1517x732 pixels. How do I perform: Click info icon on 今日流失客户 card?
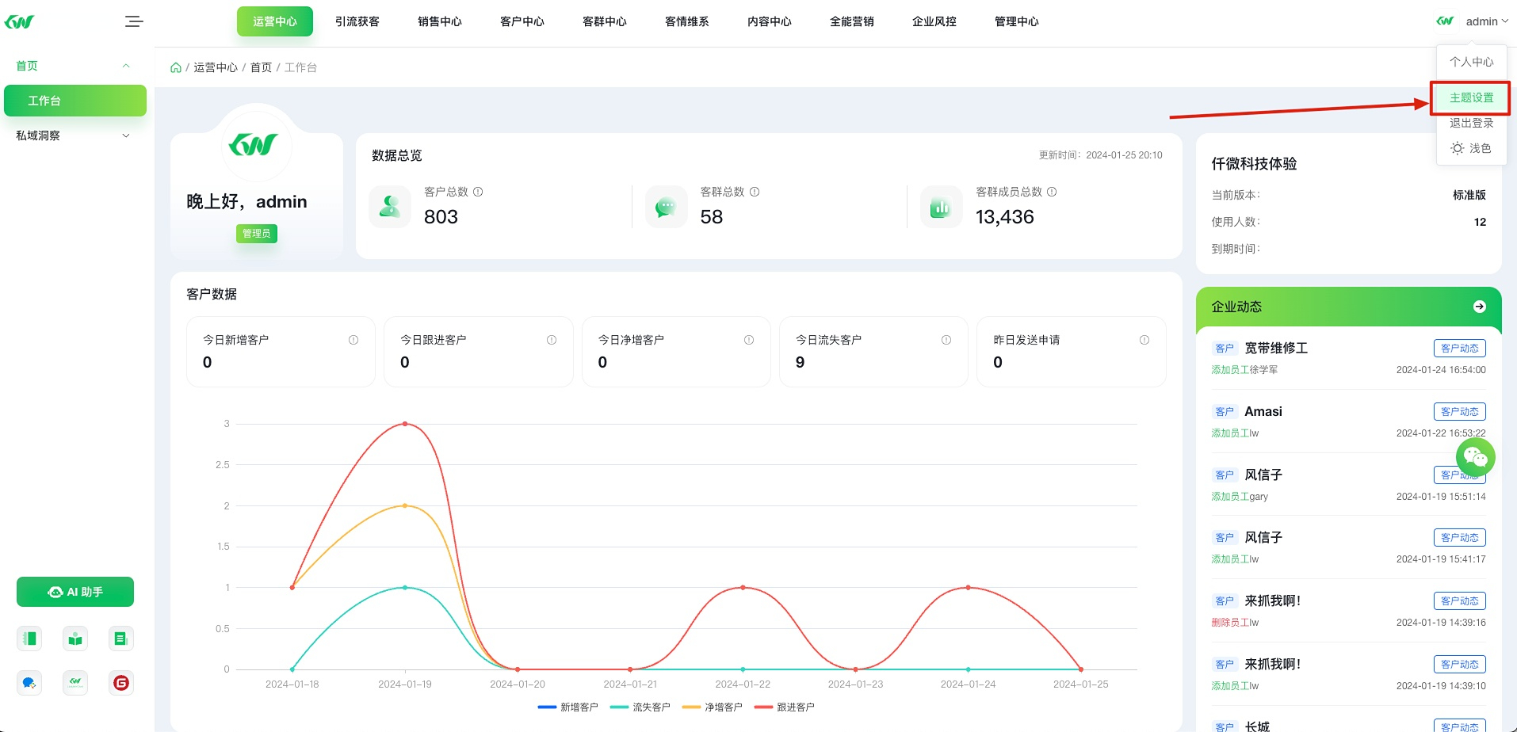(946, 340)
